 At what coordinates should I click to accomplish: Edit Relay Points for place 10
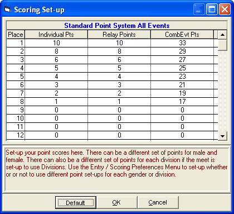tap(119, 118)
